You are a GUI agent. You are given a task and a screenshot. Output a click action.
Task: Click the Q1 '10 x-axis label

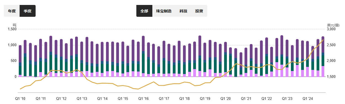click(x=20, y=98)
